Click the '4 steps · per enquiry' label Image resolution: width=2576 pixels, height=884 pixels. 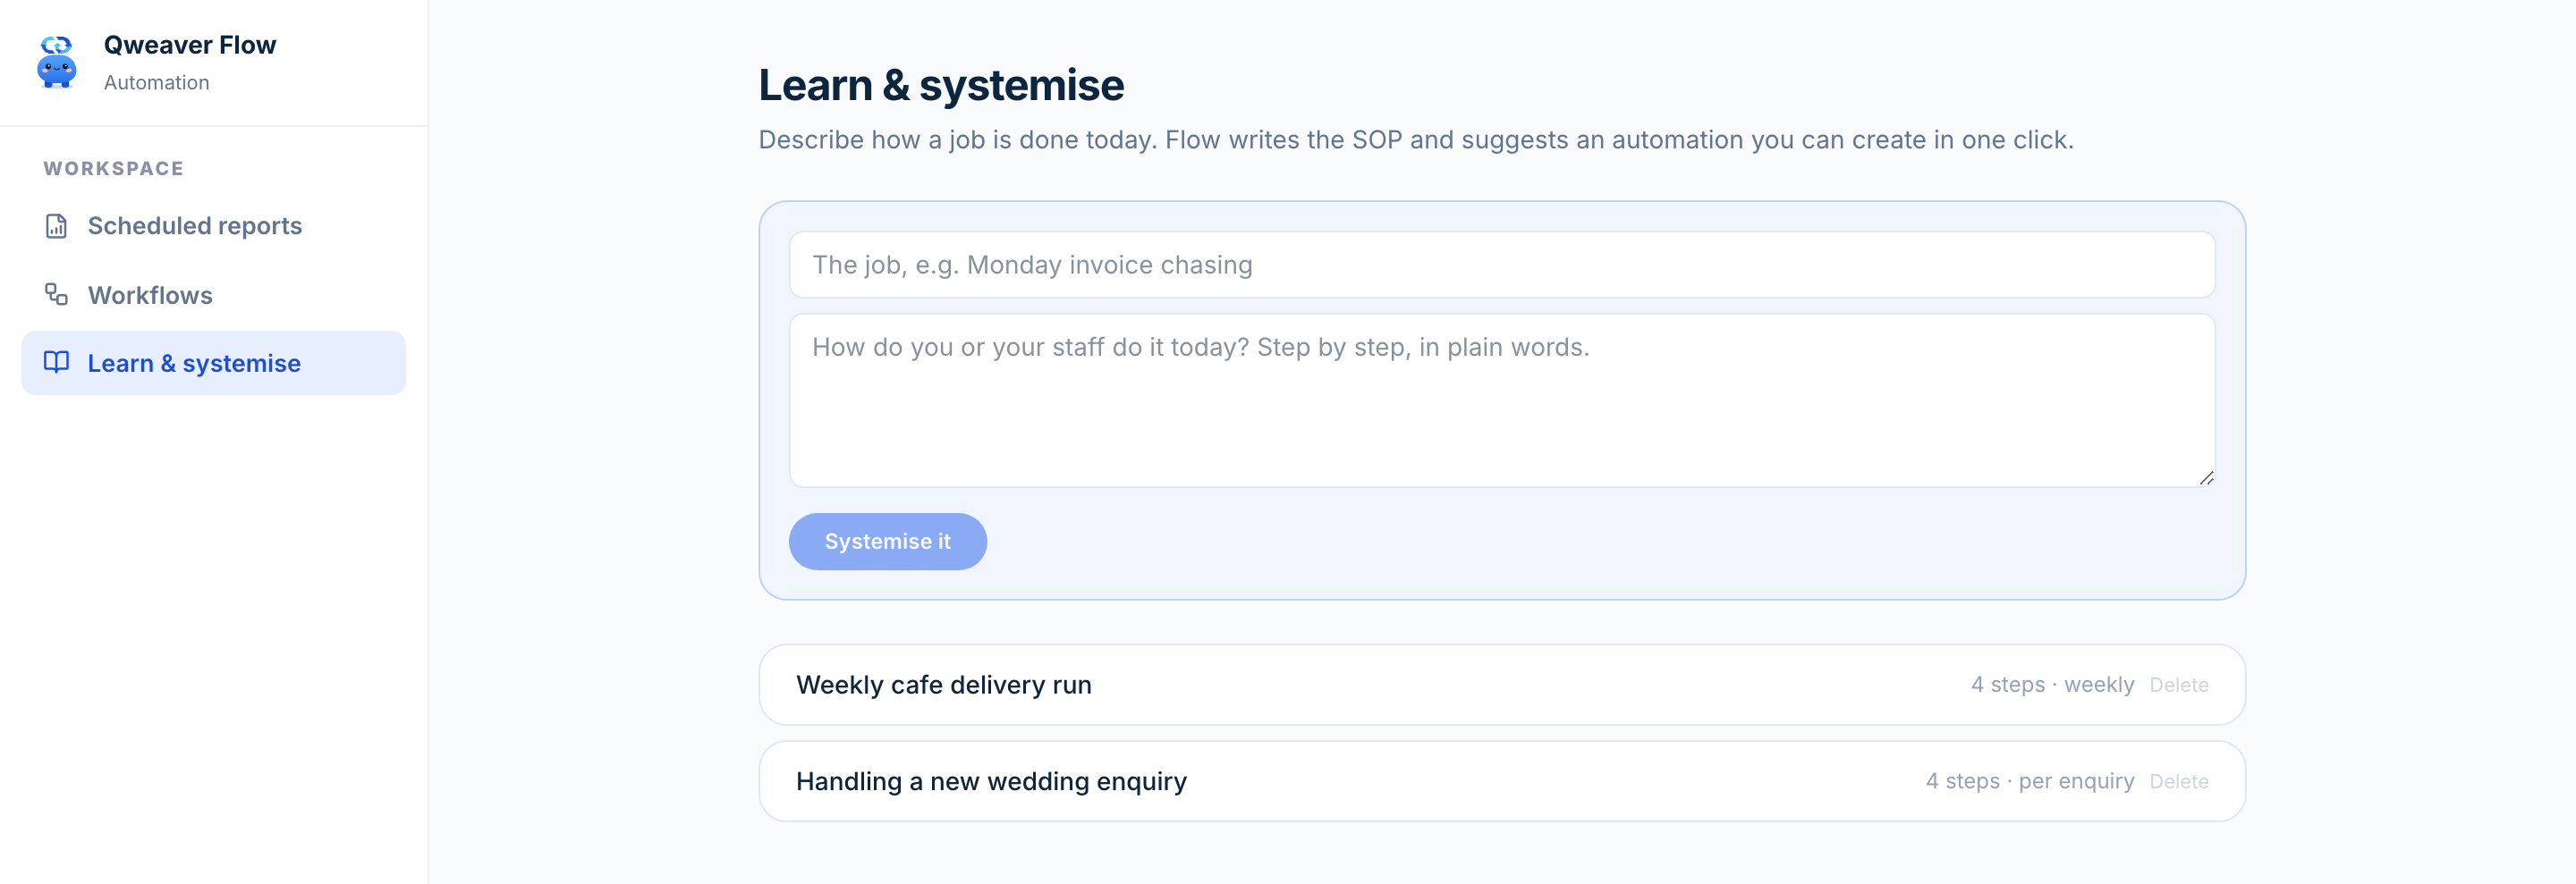coord(2030,781)
